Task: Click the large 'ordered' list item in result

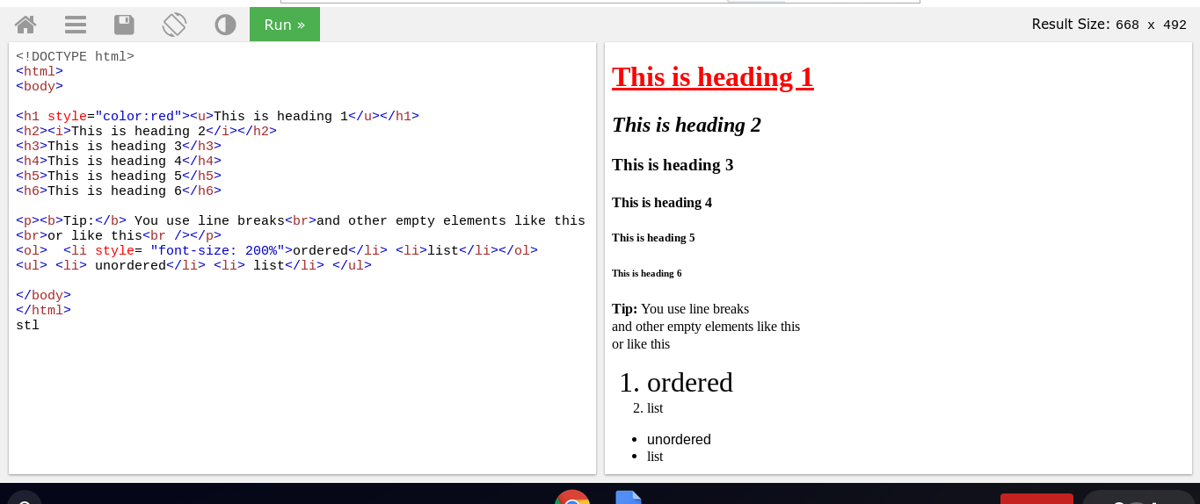Action: click(x=689, y=383)
